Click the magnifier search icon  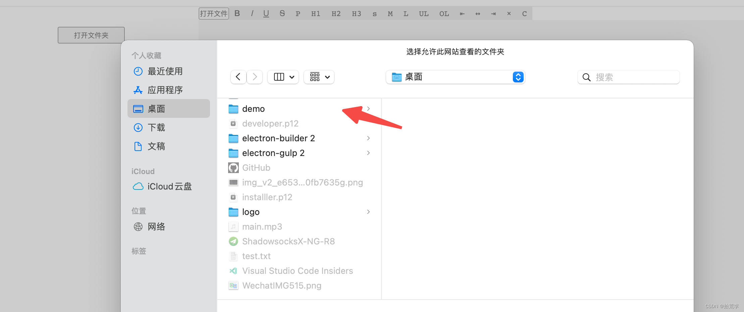(x=586, y=77)
